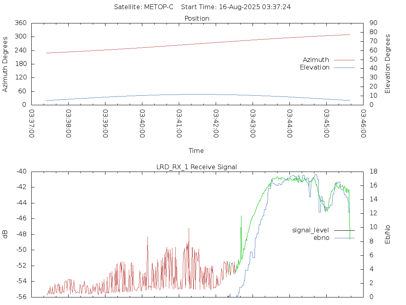Click the 2 tick on Eb/No axis
The width and height of the screenshot is (406, 305).
pyautogui.click(x=372, y=283)
